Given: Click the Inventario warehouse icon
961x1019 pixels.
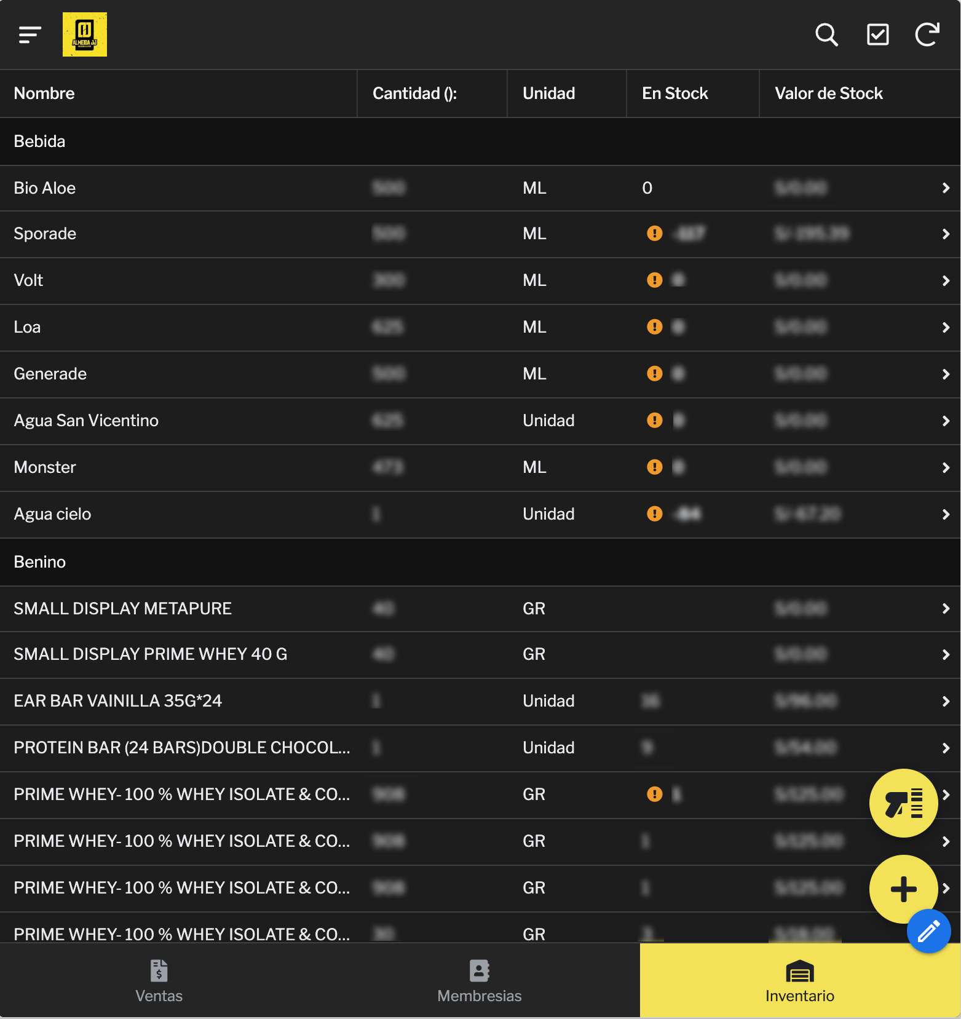Looking at the screenshot, I should click(800, 971).
